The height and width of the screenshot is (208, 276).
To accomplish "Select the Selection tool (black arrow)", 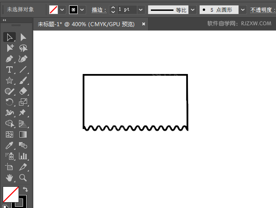I will pos(9,37).
